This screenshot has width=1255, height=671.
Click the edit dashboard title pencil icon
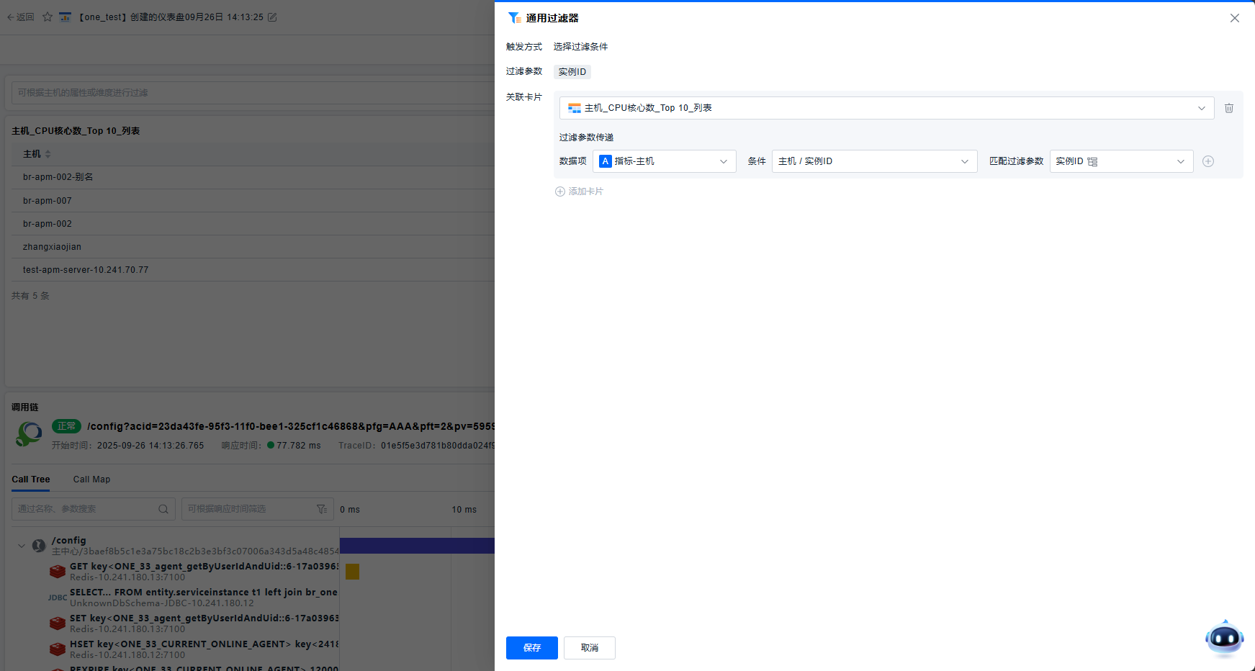[x=272, y=17]
